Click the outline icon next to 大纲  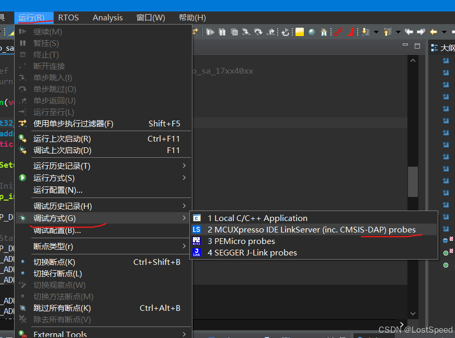tap(434, 48)
